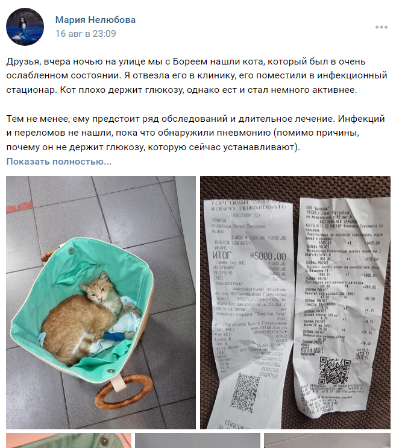Open the bottom-left partial photo thumbnail

[x=69, y=441]
